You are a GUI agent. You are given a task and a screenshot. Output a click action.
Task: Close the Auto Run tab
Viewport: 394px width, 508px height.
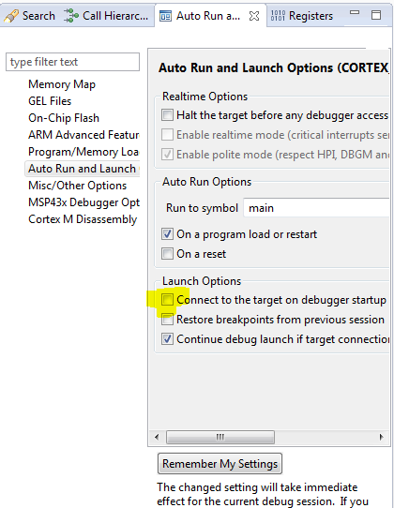click(254, 16)
